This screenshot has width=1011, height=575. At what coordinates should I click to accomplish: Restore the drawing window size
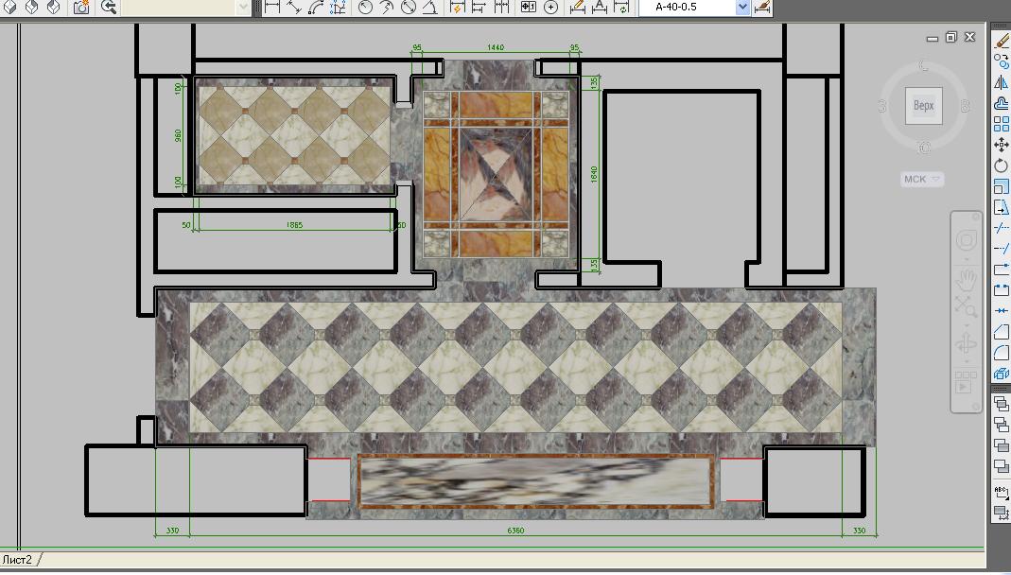click(951, 38)
